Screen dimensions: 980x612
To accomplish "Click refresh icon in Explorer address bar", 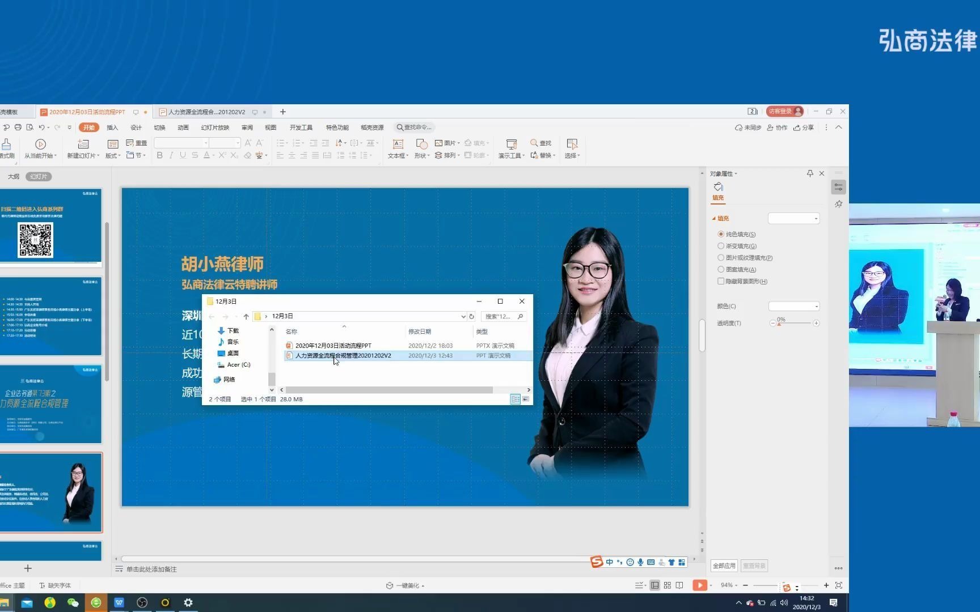I will point(471,317).
